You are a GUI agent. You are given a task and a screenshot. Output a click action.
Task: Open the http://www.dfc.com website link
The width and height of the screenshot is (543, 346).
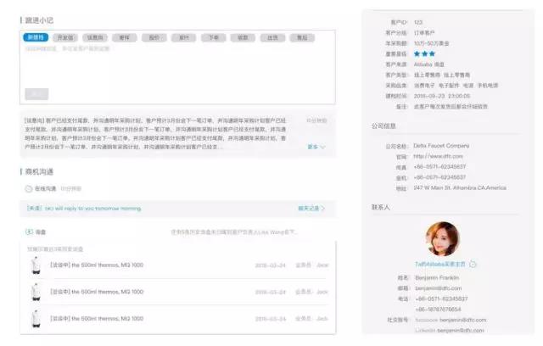(x=438, y=156)
